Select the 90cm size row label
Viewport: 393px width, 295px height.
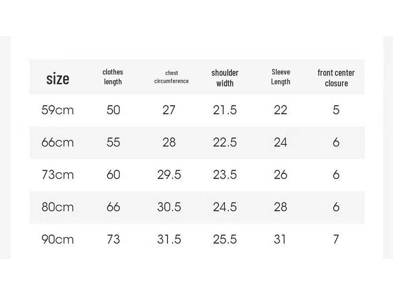58,239
